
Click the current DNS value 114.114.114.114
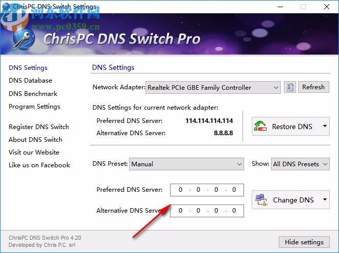209,120
